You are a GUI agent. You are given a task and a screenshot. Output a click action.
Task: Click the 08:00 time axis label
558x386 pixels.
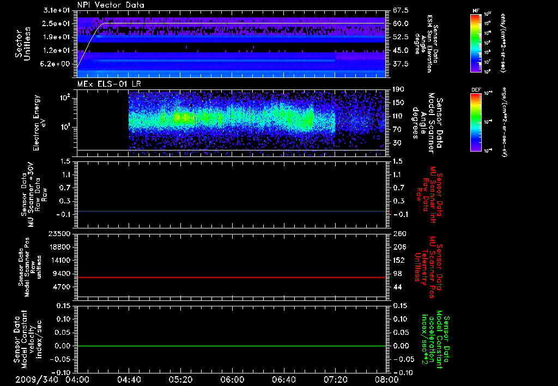point(387,379)
